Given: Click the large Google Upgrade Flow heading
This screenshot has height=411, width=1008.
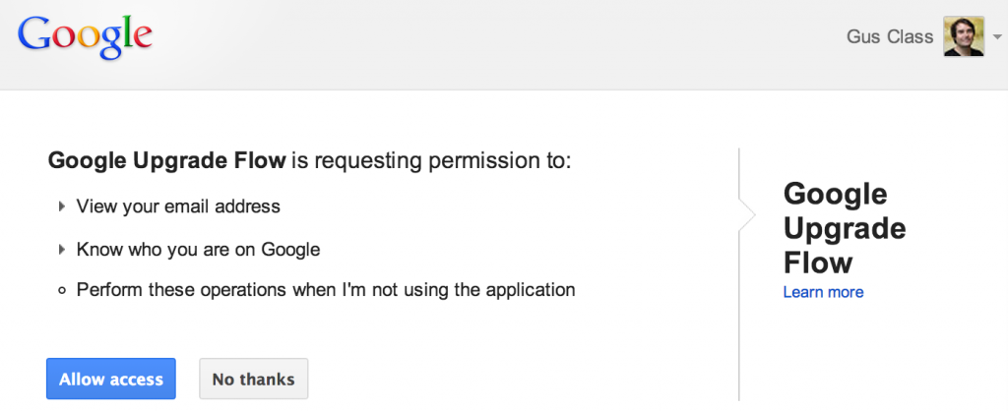Looking at the screenshot, I should 844,228.
